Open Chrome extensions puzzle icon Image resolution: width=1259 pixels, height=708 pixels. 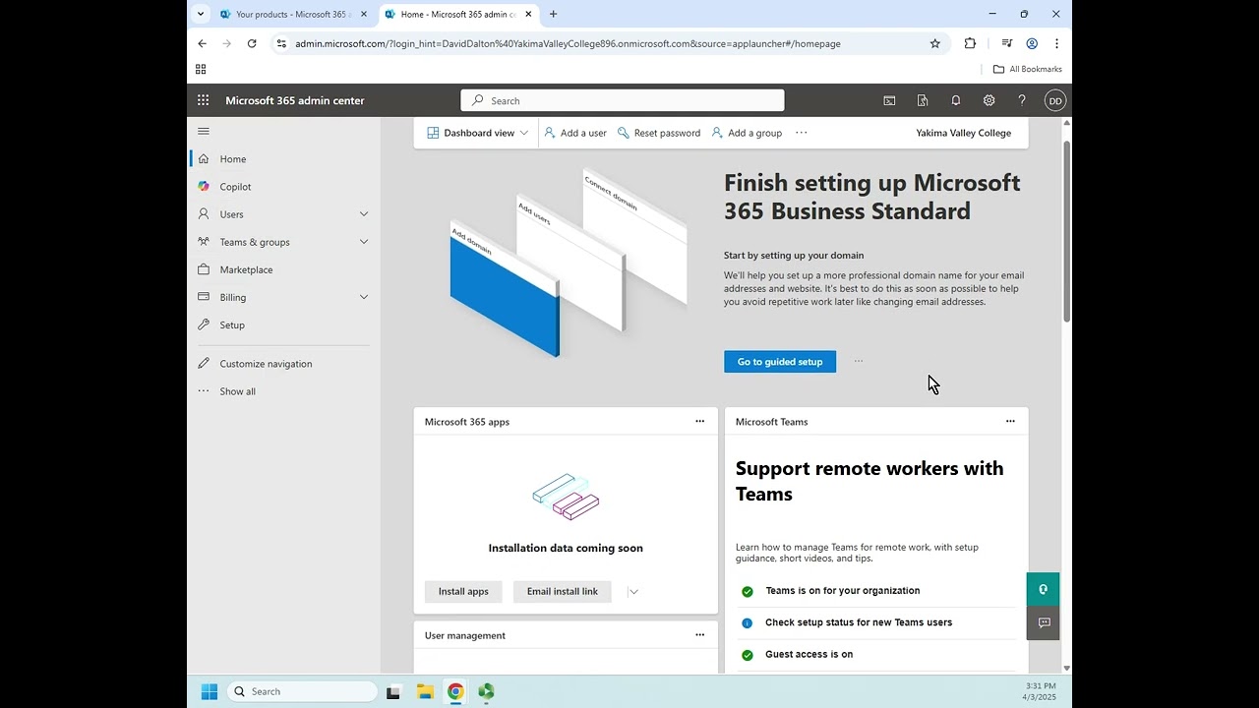tap(970, 43)
